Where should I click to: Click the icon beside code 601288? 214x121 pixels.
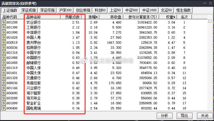pyautogui.click(x=4, y=22)
